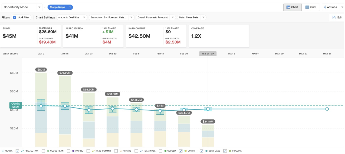Click the green Pipeline legend dot

coord(230,151)
